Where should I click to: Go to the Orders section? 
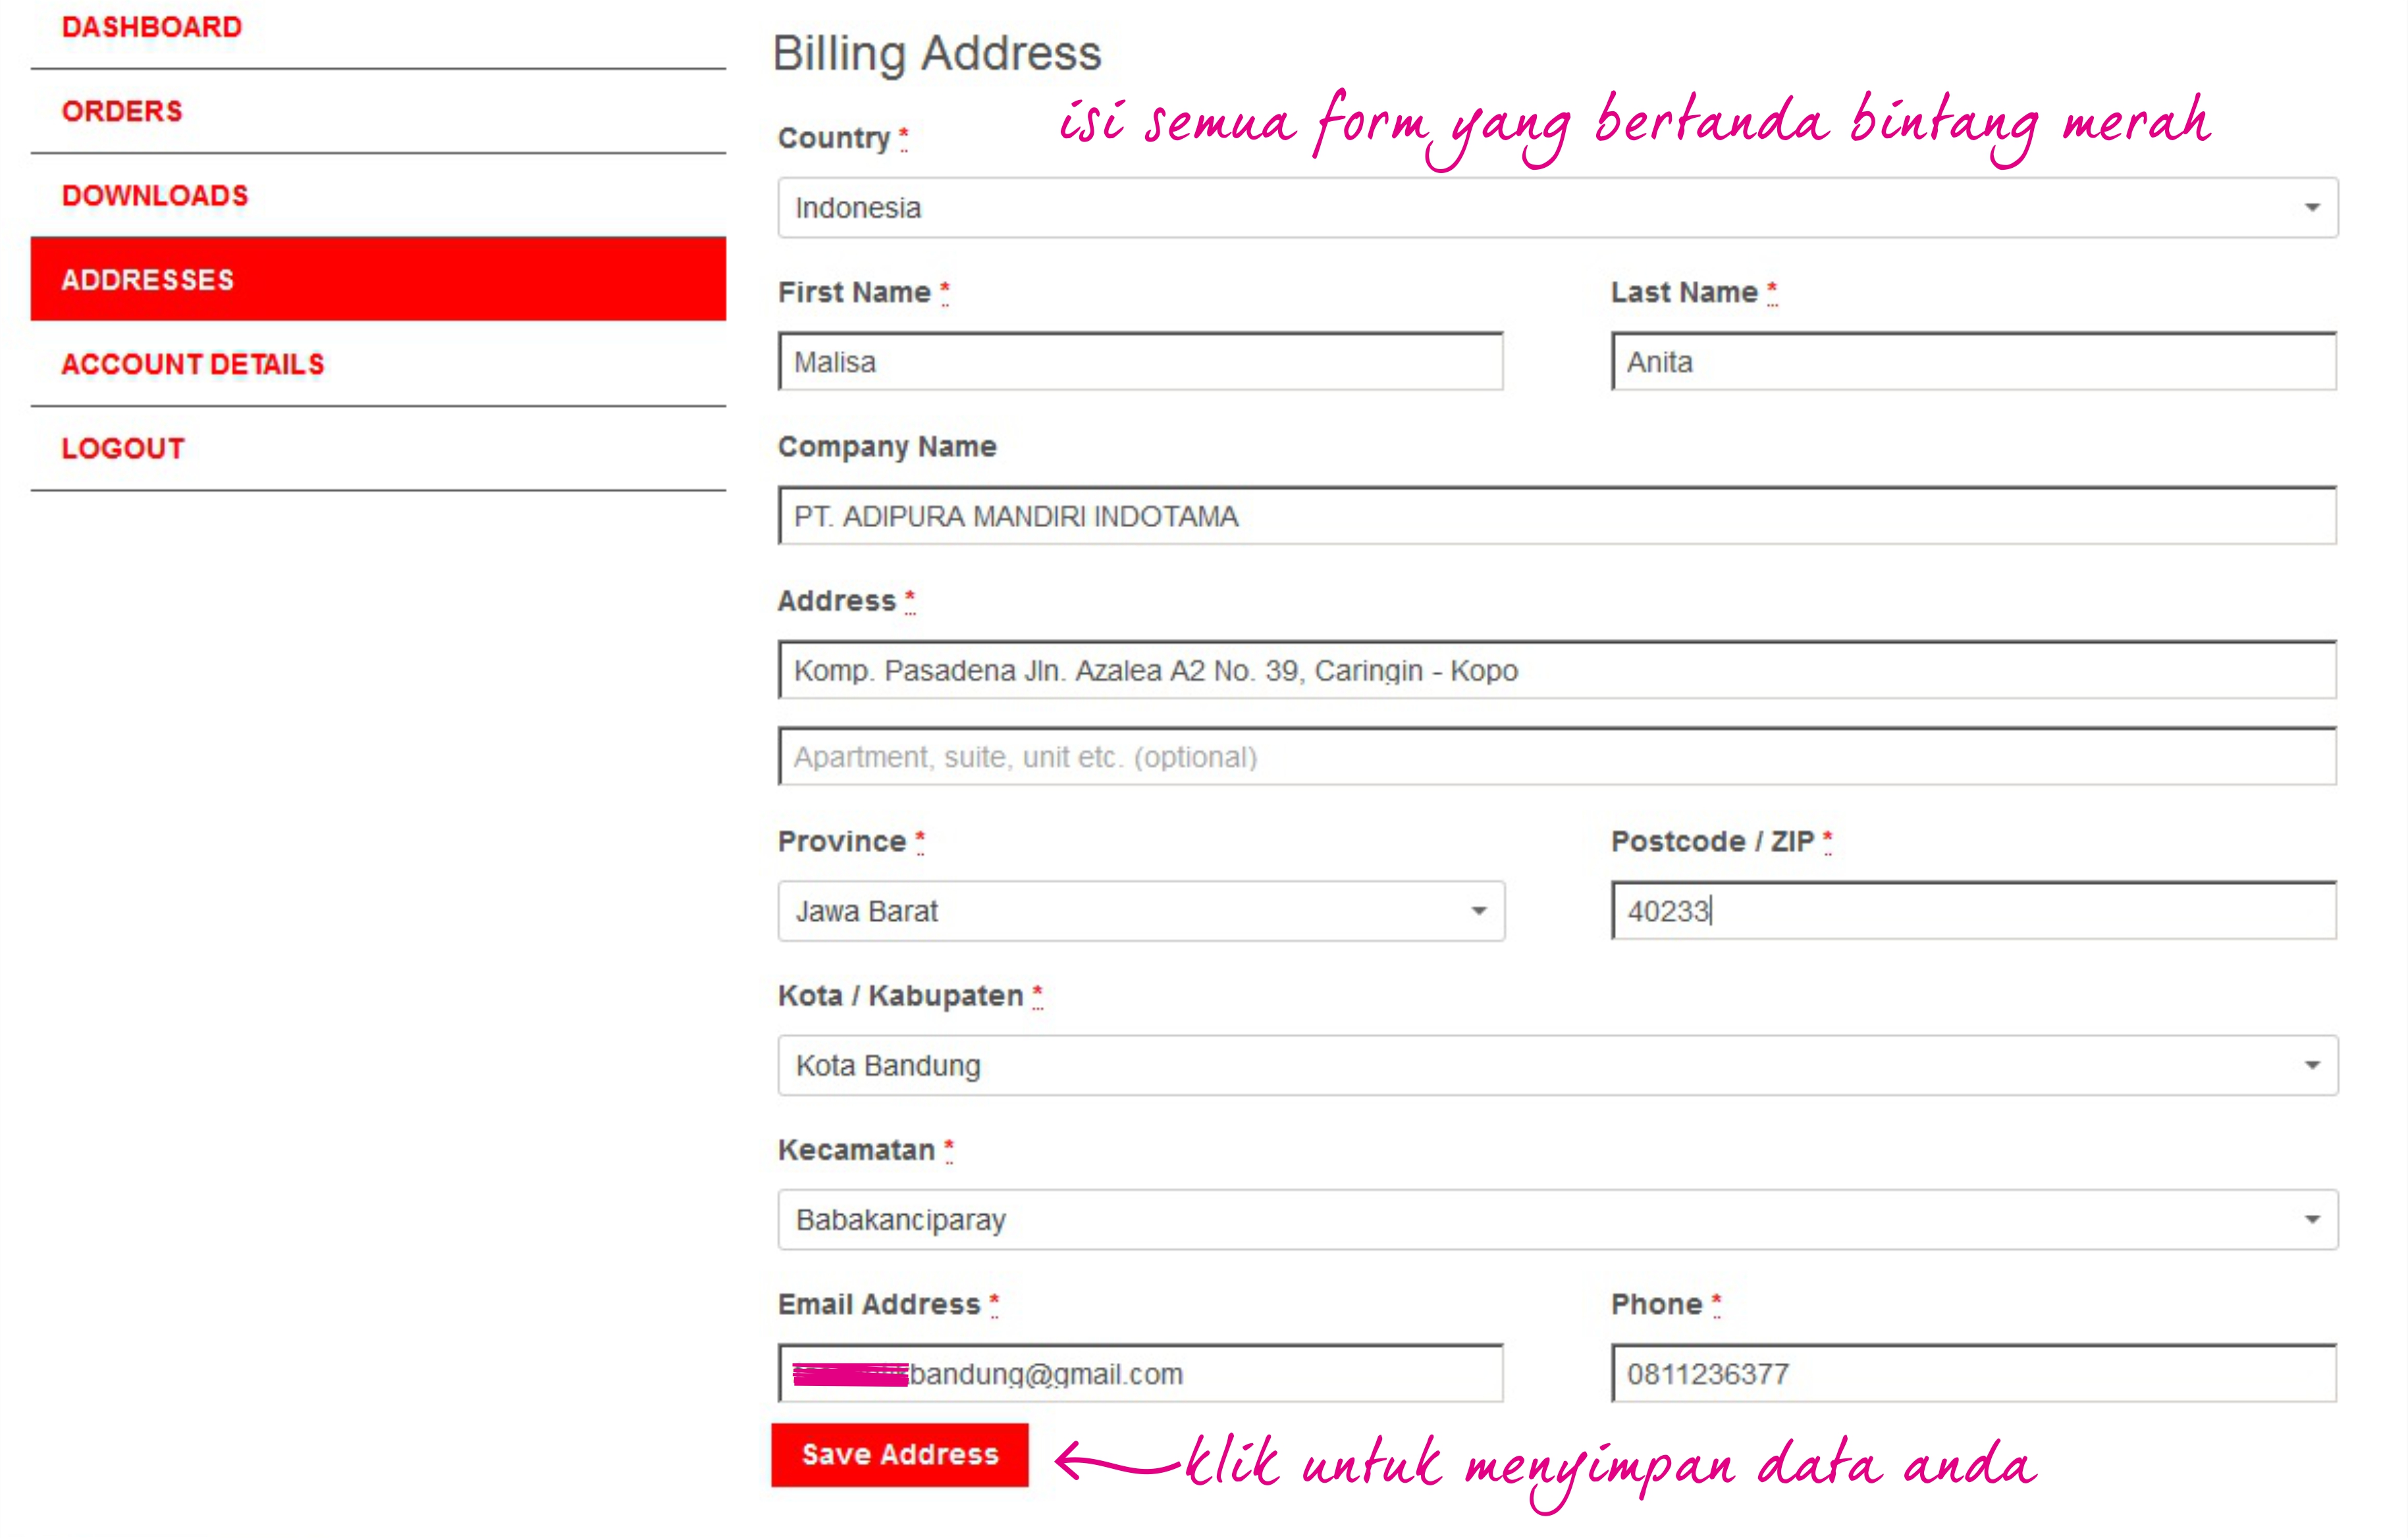click(122, 111)
